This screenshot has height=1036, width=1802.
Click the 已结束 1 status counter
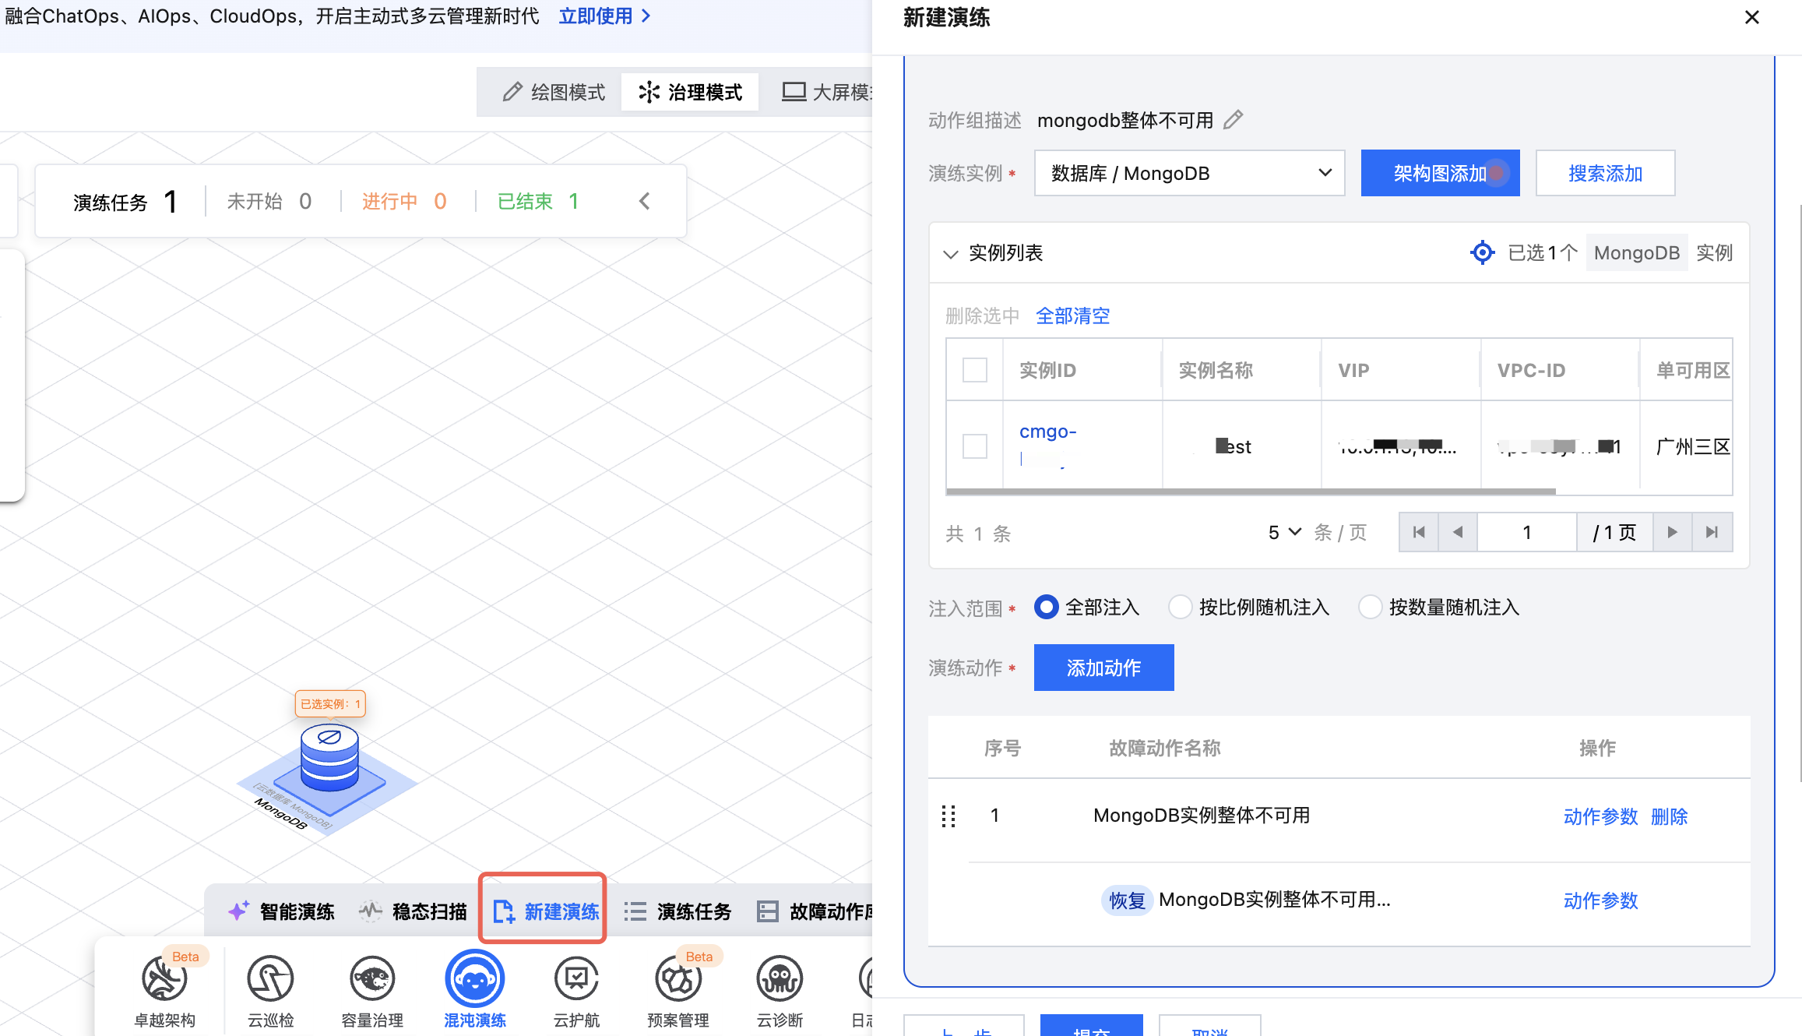538,202
